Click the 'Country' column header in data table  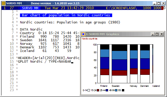click(x=27, y=33)
